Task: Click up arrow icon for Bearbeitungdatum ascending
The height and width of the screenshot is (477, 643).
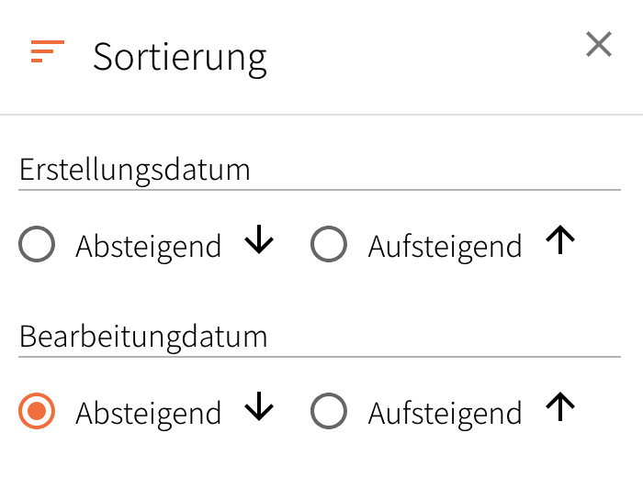Action: pyautogui.click(x=560, y=408)
